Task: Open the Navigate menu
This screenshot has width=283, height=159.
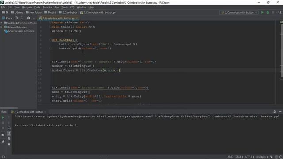Action: point(27,7)
